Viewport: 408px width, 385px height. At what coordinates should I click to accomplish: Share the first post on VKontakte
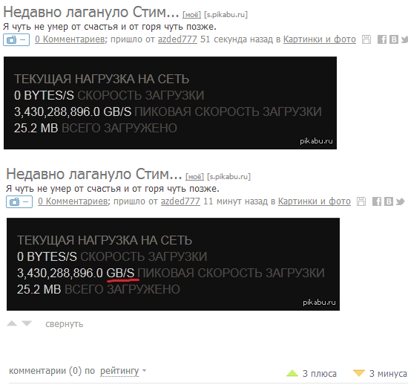(x=394, y=39)
